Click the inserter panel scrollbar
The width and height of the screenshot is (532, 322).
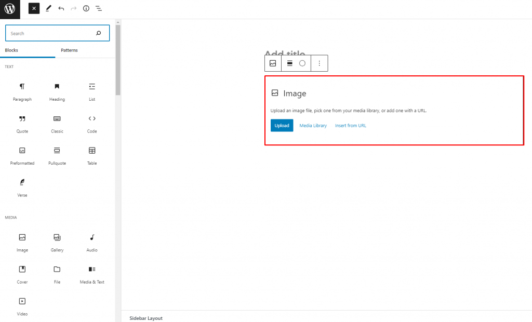click(118, 59)
